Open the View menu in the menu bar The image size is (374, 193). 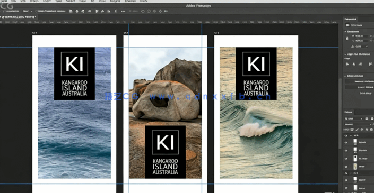coord(102,1)
